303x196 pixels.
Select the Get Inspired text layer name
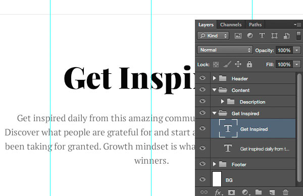pos(254,129)
